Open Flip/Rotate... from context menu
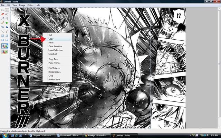 pyautogui.click(x=57, y=68)
